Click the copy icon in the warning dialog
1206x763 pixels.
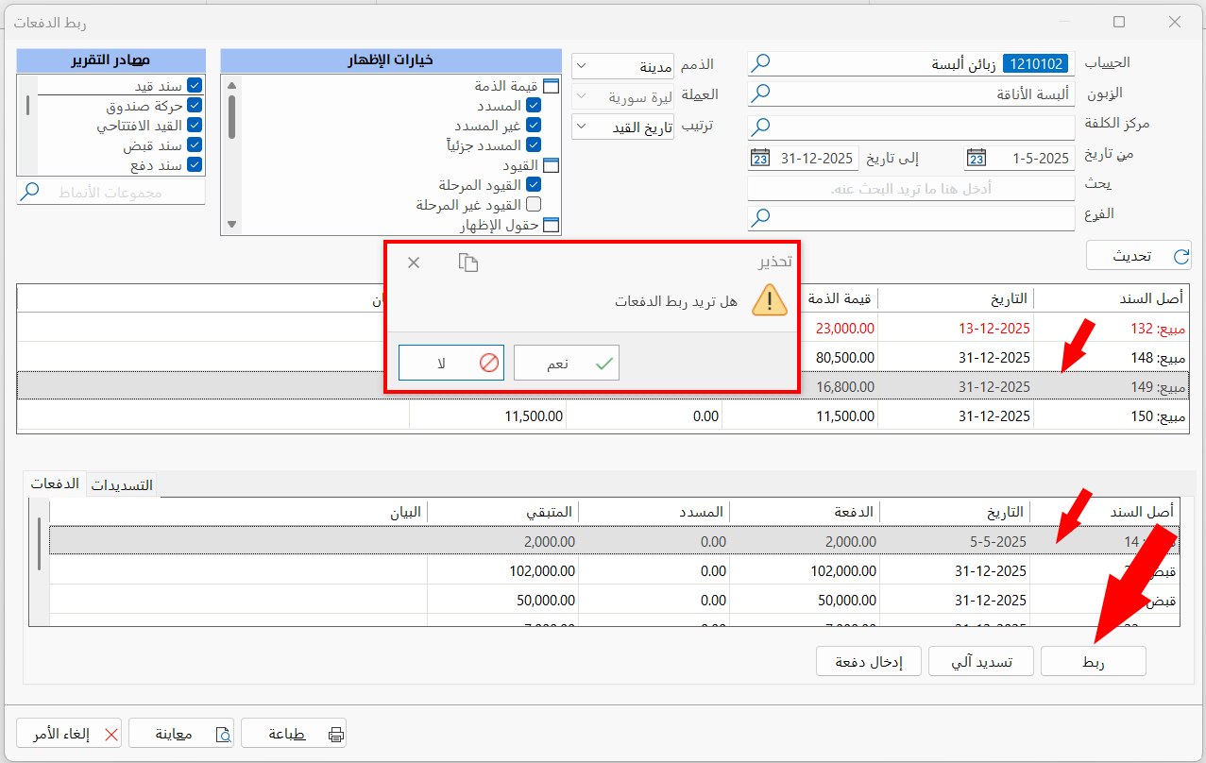pos(467,263)
